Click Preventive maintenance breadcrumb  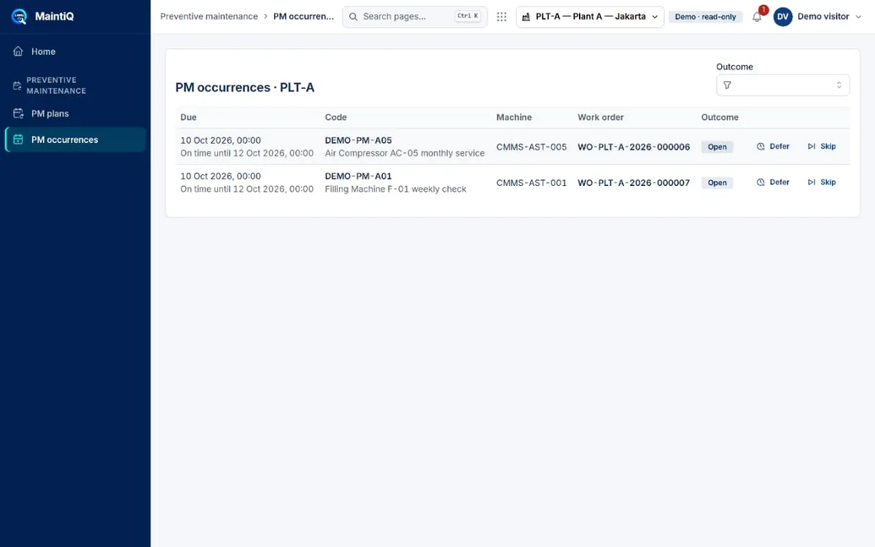[209, 17]
